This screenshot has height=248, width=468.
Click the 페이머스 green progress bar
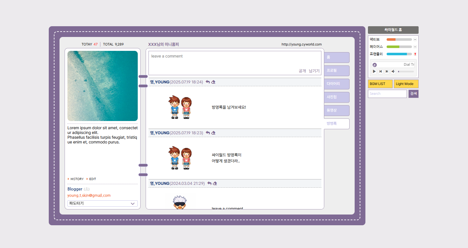393,47
